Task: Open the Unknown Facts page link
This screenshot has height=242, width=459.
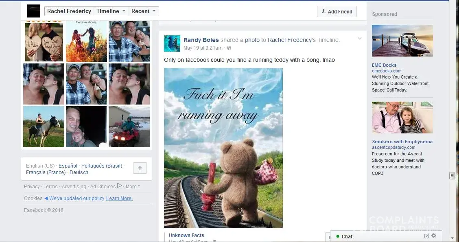Action: (x=186, y=235)
